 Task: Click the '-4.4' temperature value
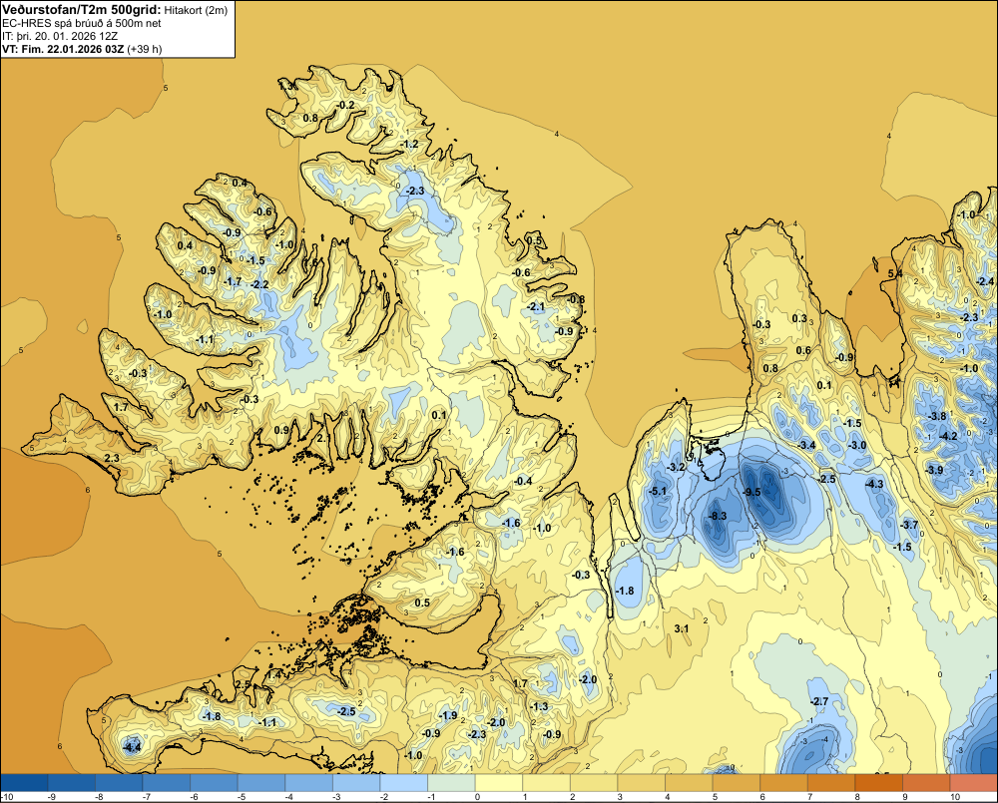click(x=132, y=748)
